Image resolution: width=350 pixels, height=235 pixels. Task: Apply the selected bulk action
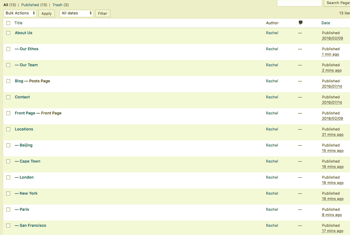tap(47, 14)
